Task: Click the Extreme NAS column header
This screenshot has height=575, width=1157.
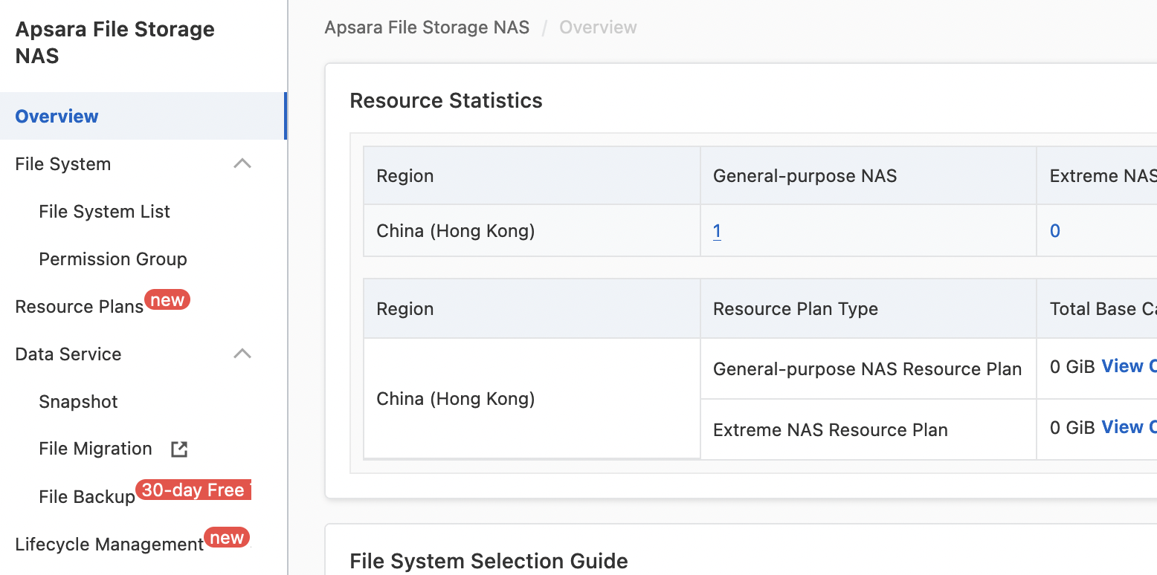Action: tap(1103, 176)
